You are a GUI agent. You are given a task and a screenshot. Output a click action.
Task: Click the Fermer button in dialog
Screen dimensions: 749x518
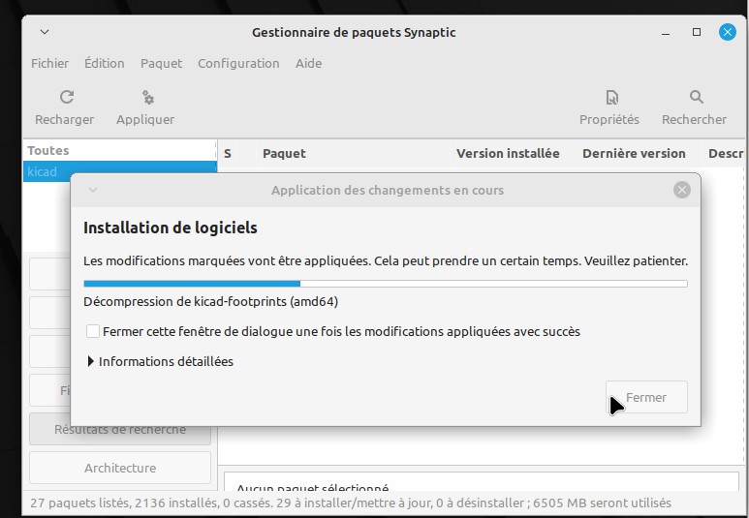click(646, 397)
